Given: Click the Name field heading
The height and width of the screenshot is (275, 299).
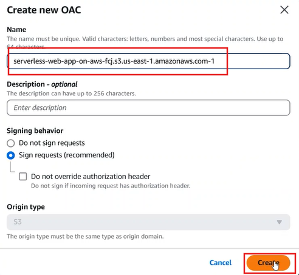Looking at the screenshot, I should 16,30.
